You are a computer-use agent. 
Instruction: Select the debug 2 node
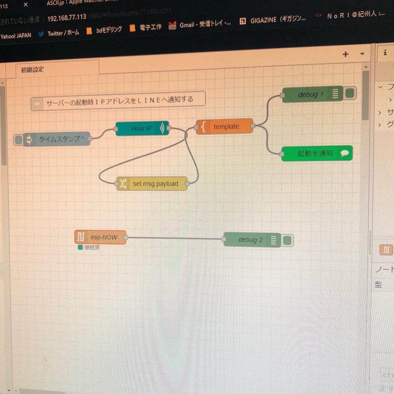(252, 240)
